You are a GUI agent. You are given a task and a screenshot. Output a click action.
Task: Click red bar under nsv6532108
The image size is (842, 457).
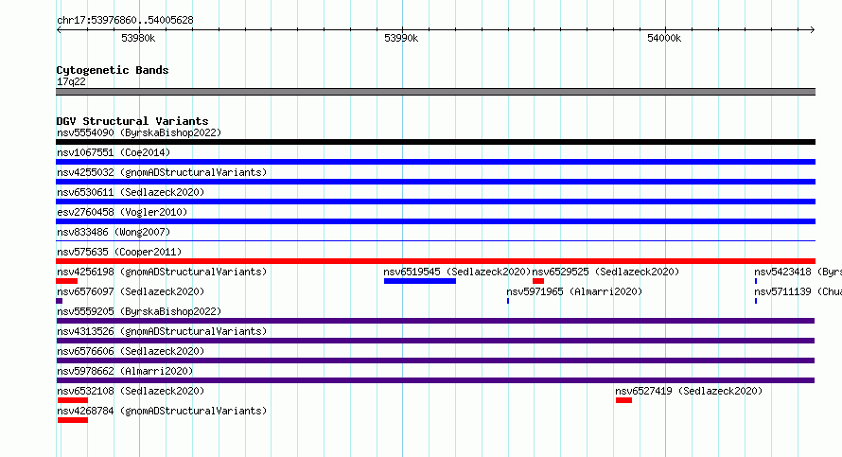(73, 400)
